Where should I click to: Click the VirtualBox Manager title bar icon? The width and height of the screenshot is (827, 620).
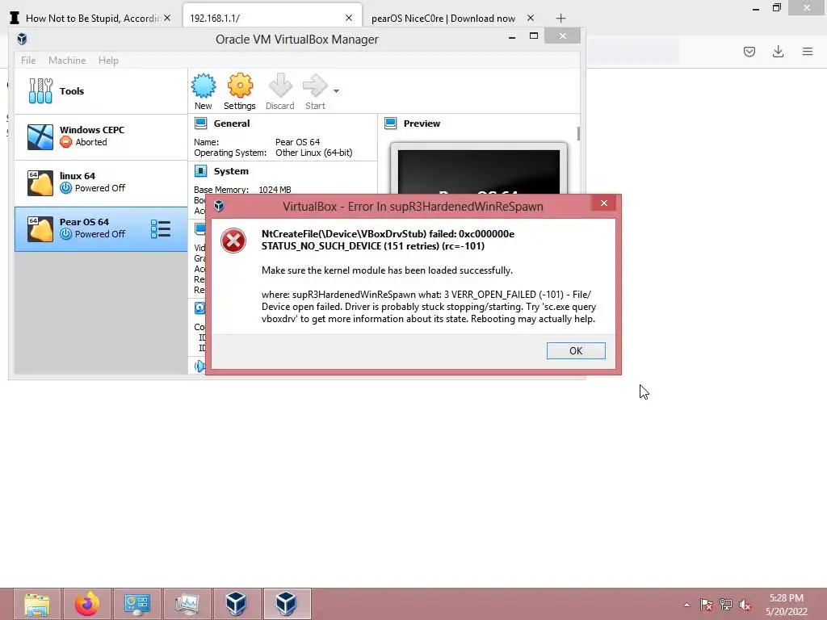(22, 39)
